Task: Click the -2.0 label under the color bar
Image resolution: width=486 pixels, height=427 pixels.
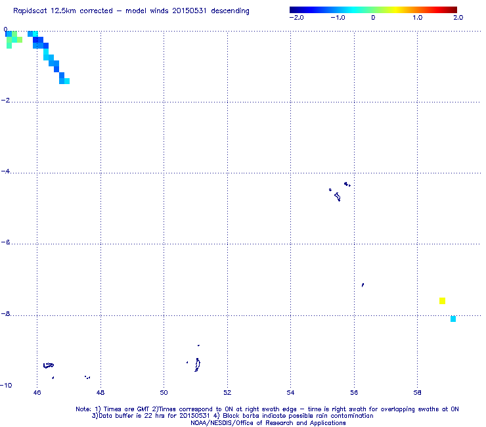Action: pyautogui.click(x=296, y=18)
